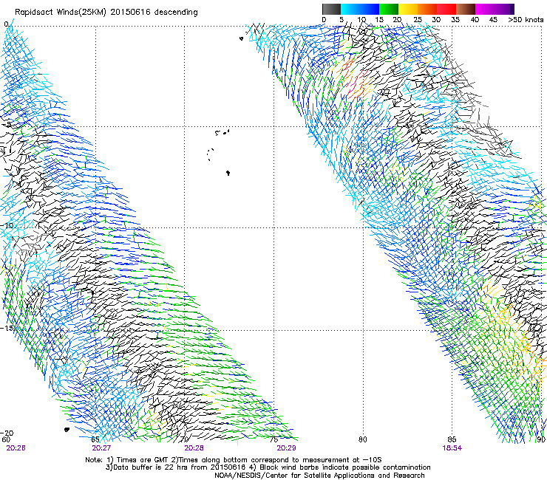
Task: Click the purple "20:28" swath time
Action: click(x=194, y=448)
